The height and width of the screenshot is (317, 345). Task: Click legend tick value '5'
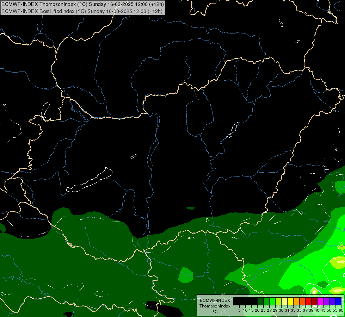tap(239, 310)
